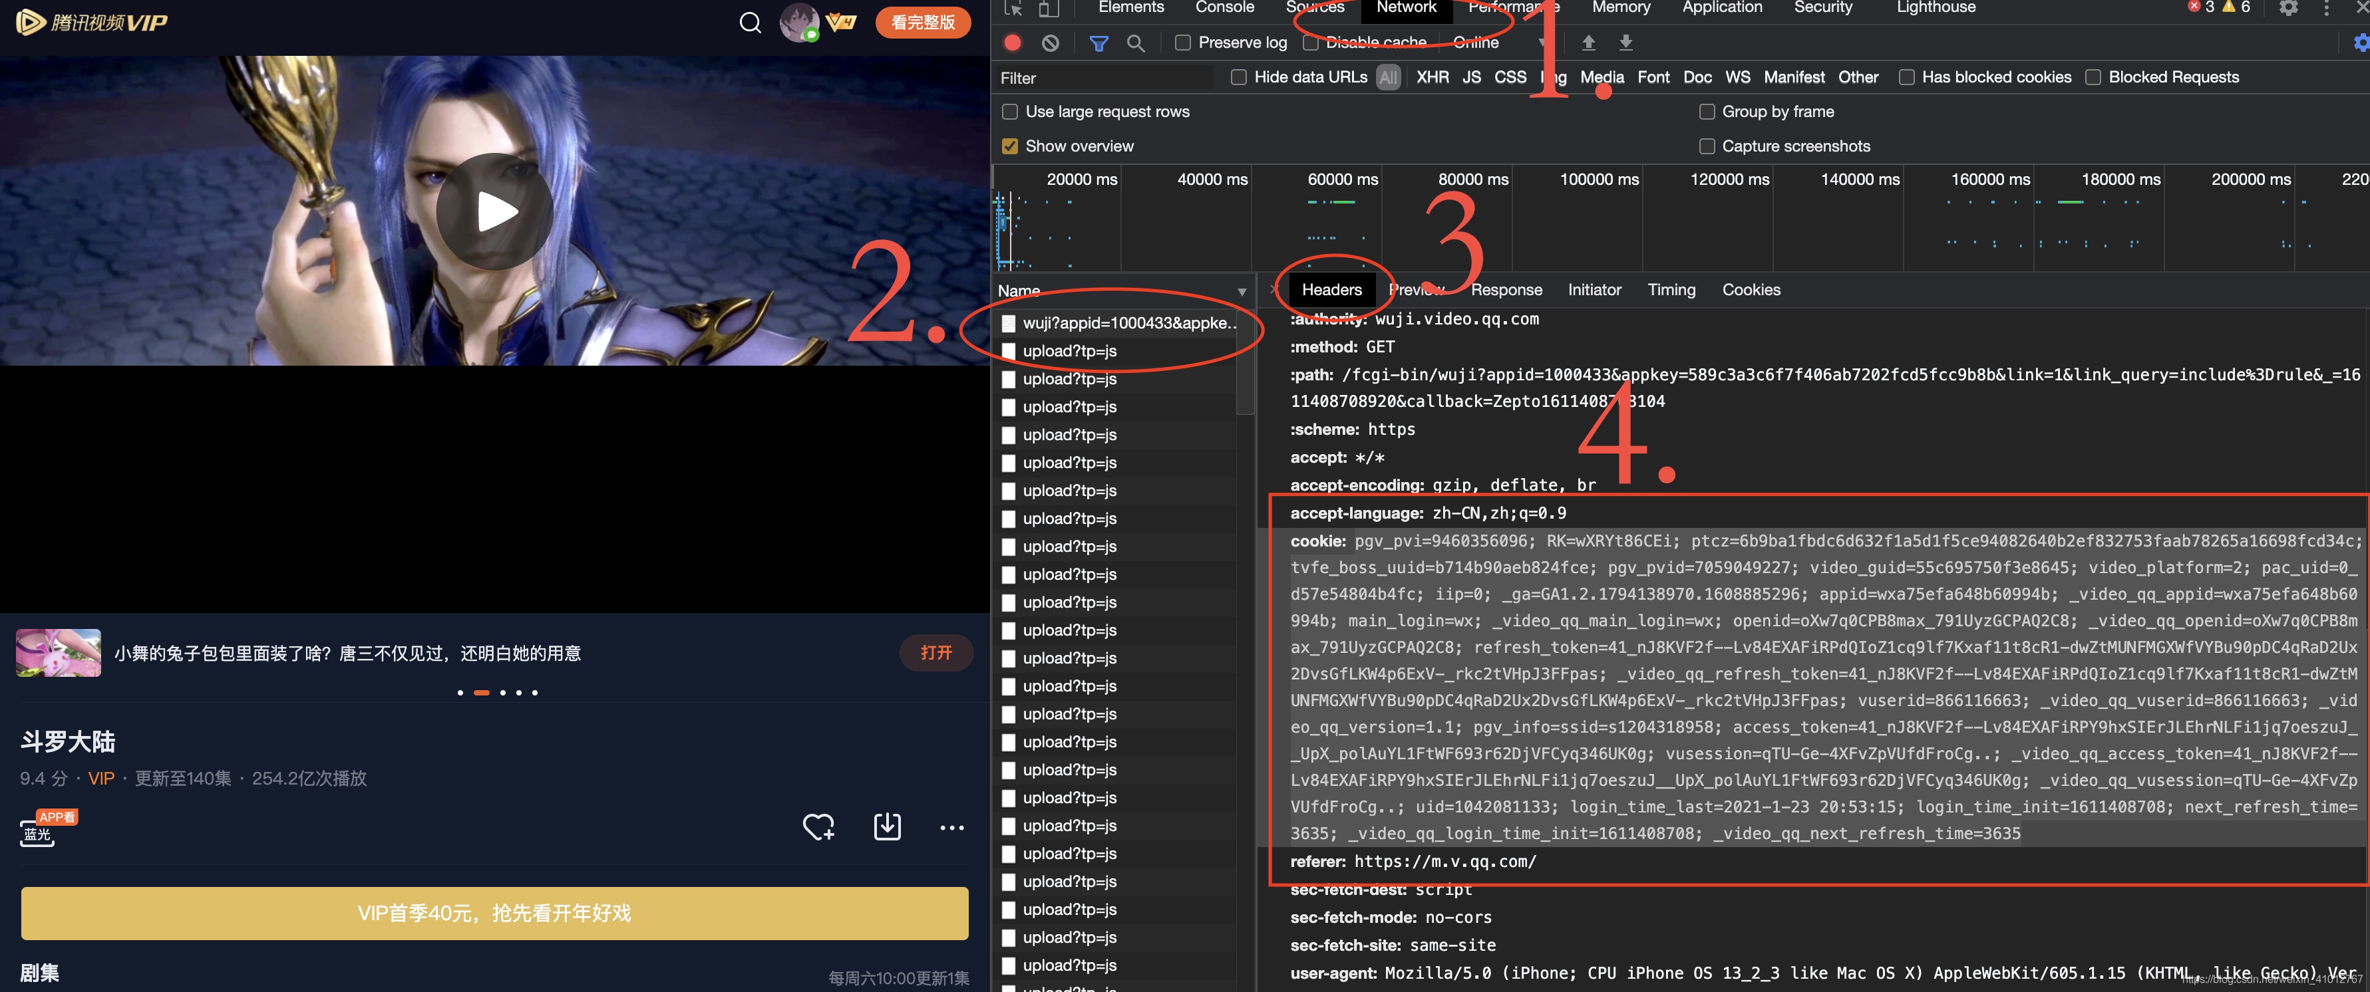This screenshot has height=992, width=2370.
Task: Open the Lighthouse tab
Action: 1936,7
